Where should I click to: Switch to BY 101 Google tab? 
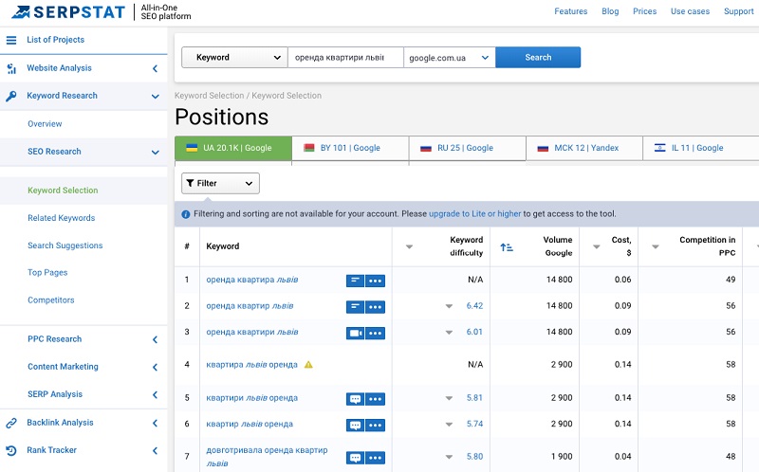click(x=350, y=148)
